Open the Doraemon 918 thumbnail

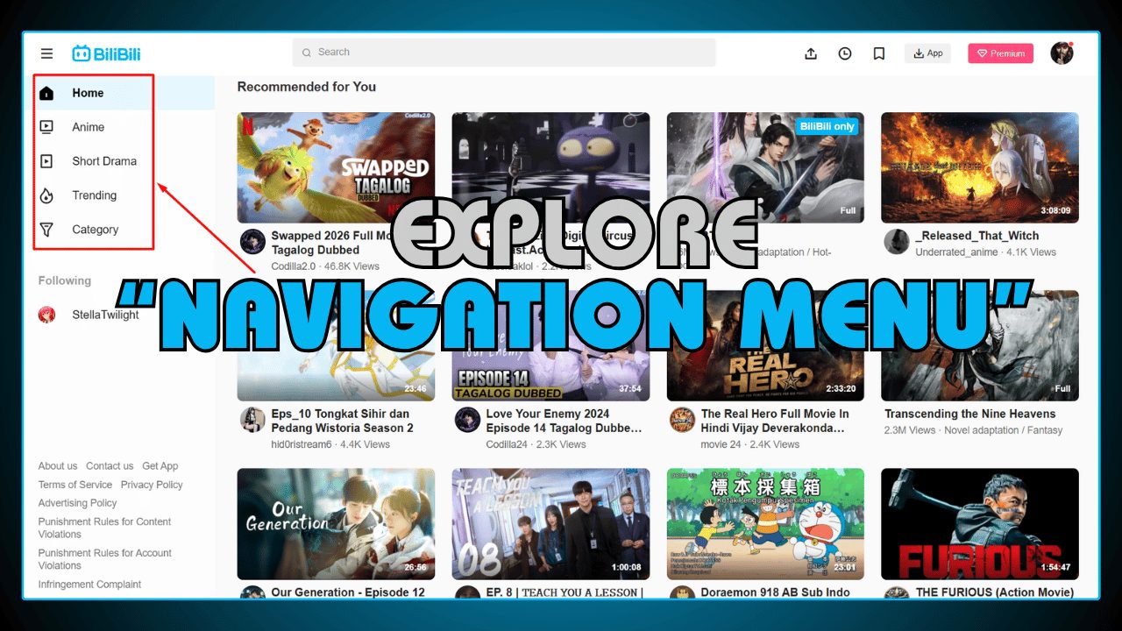(x=765, y=524)
